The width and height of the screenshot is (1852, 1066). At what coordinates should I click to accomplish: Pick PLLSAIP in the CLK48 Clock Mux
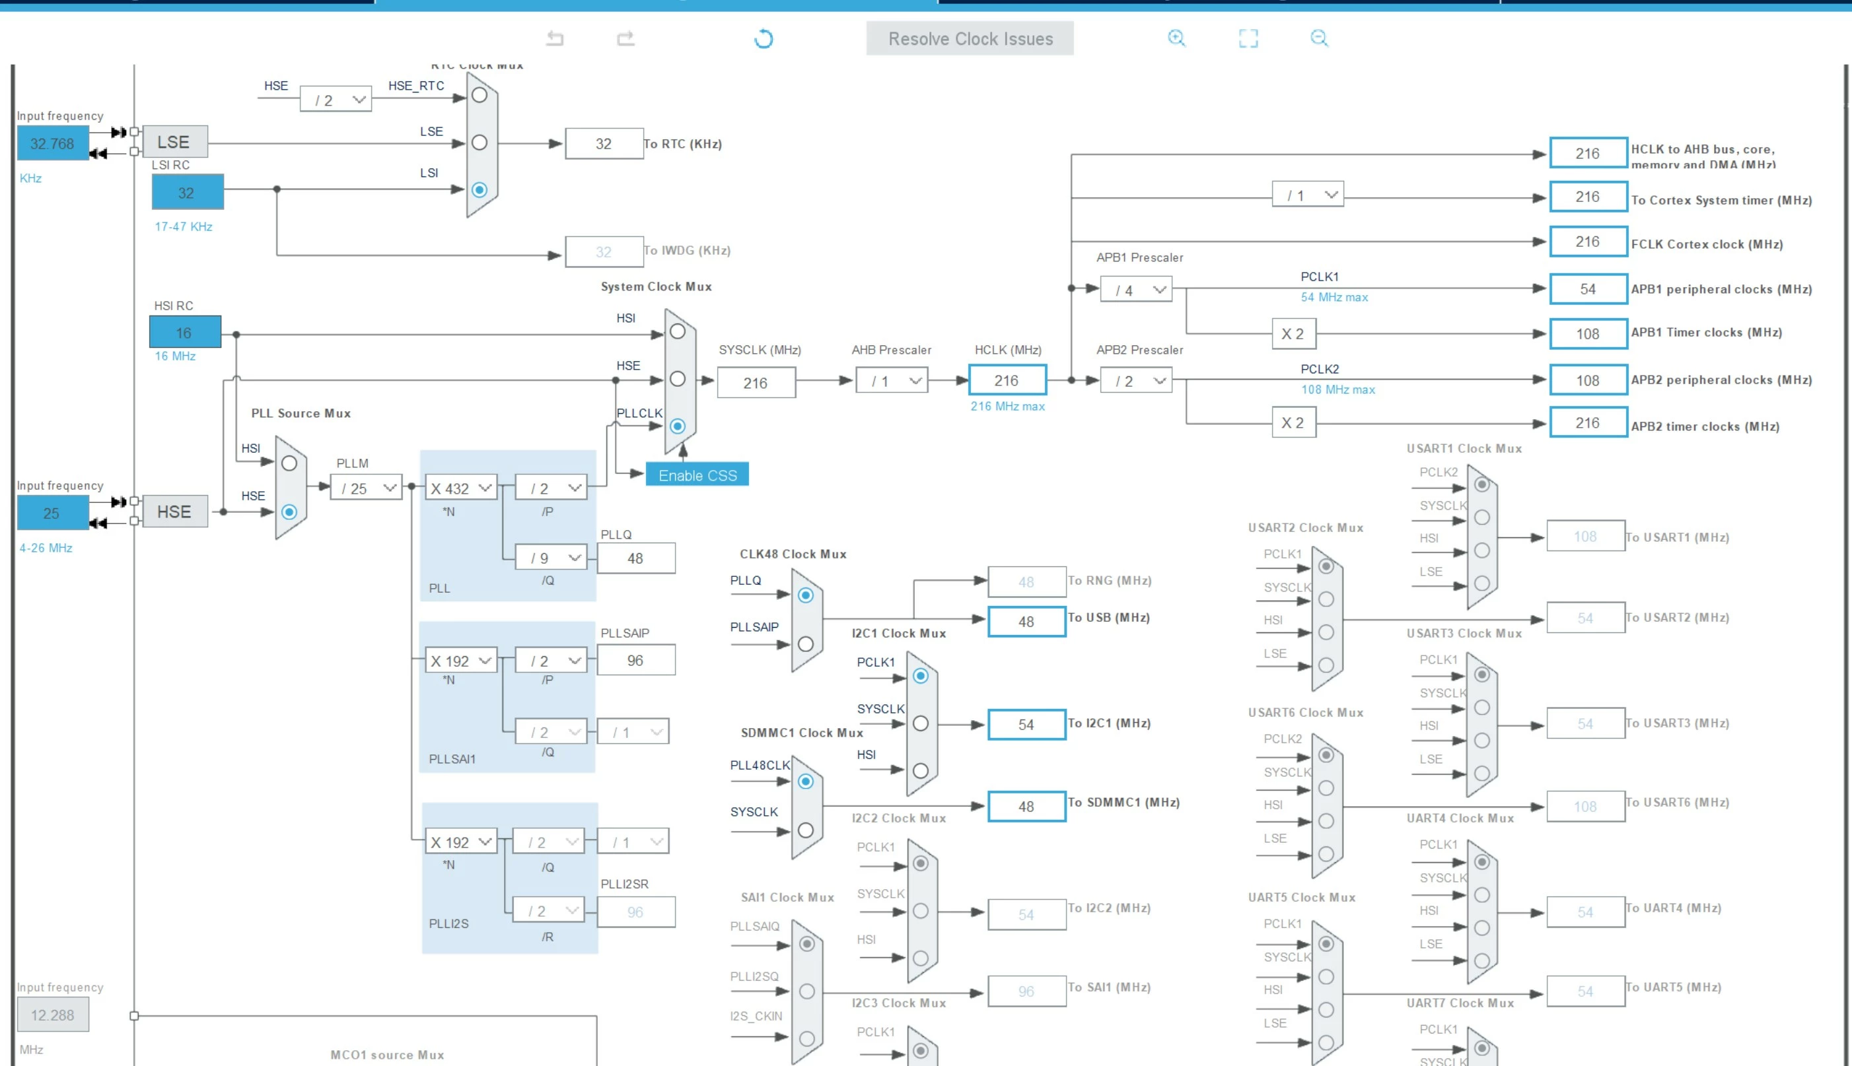806,644
